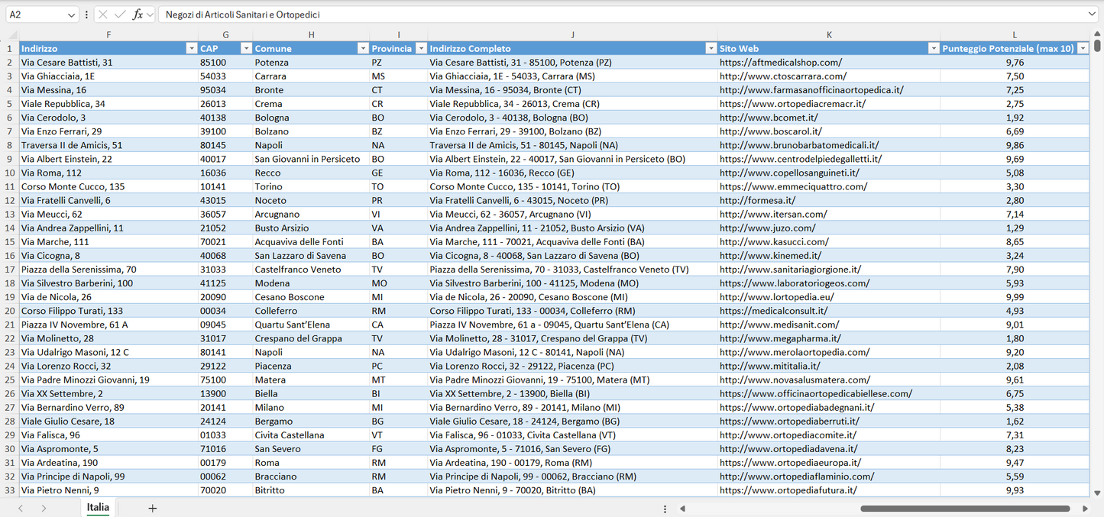
Task: Select column K header
Action: tap(829, 34)
